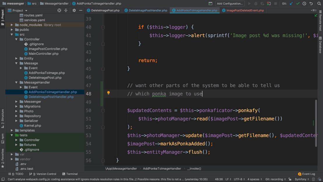Collapse the Controller folder under src
323x182 pixels.
tap(16, 39)
